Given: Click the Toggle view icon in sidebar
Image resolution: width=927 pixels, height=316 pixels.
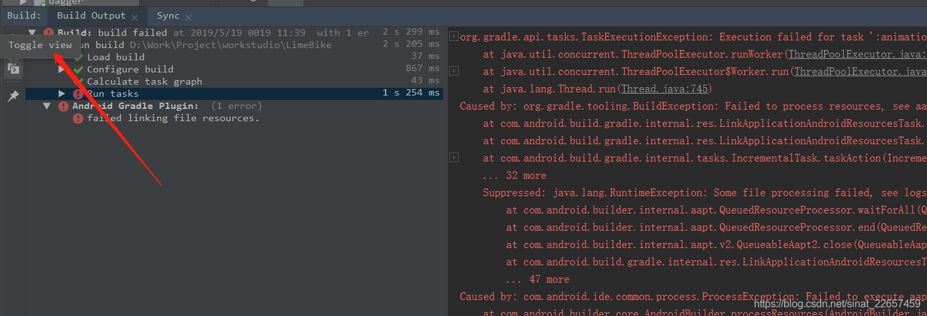Looking at the screenshot, I should click(x=13, y=69).
